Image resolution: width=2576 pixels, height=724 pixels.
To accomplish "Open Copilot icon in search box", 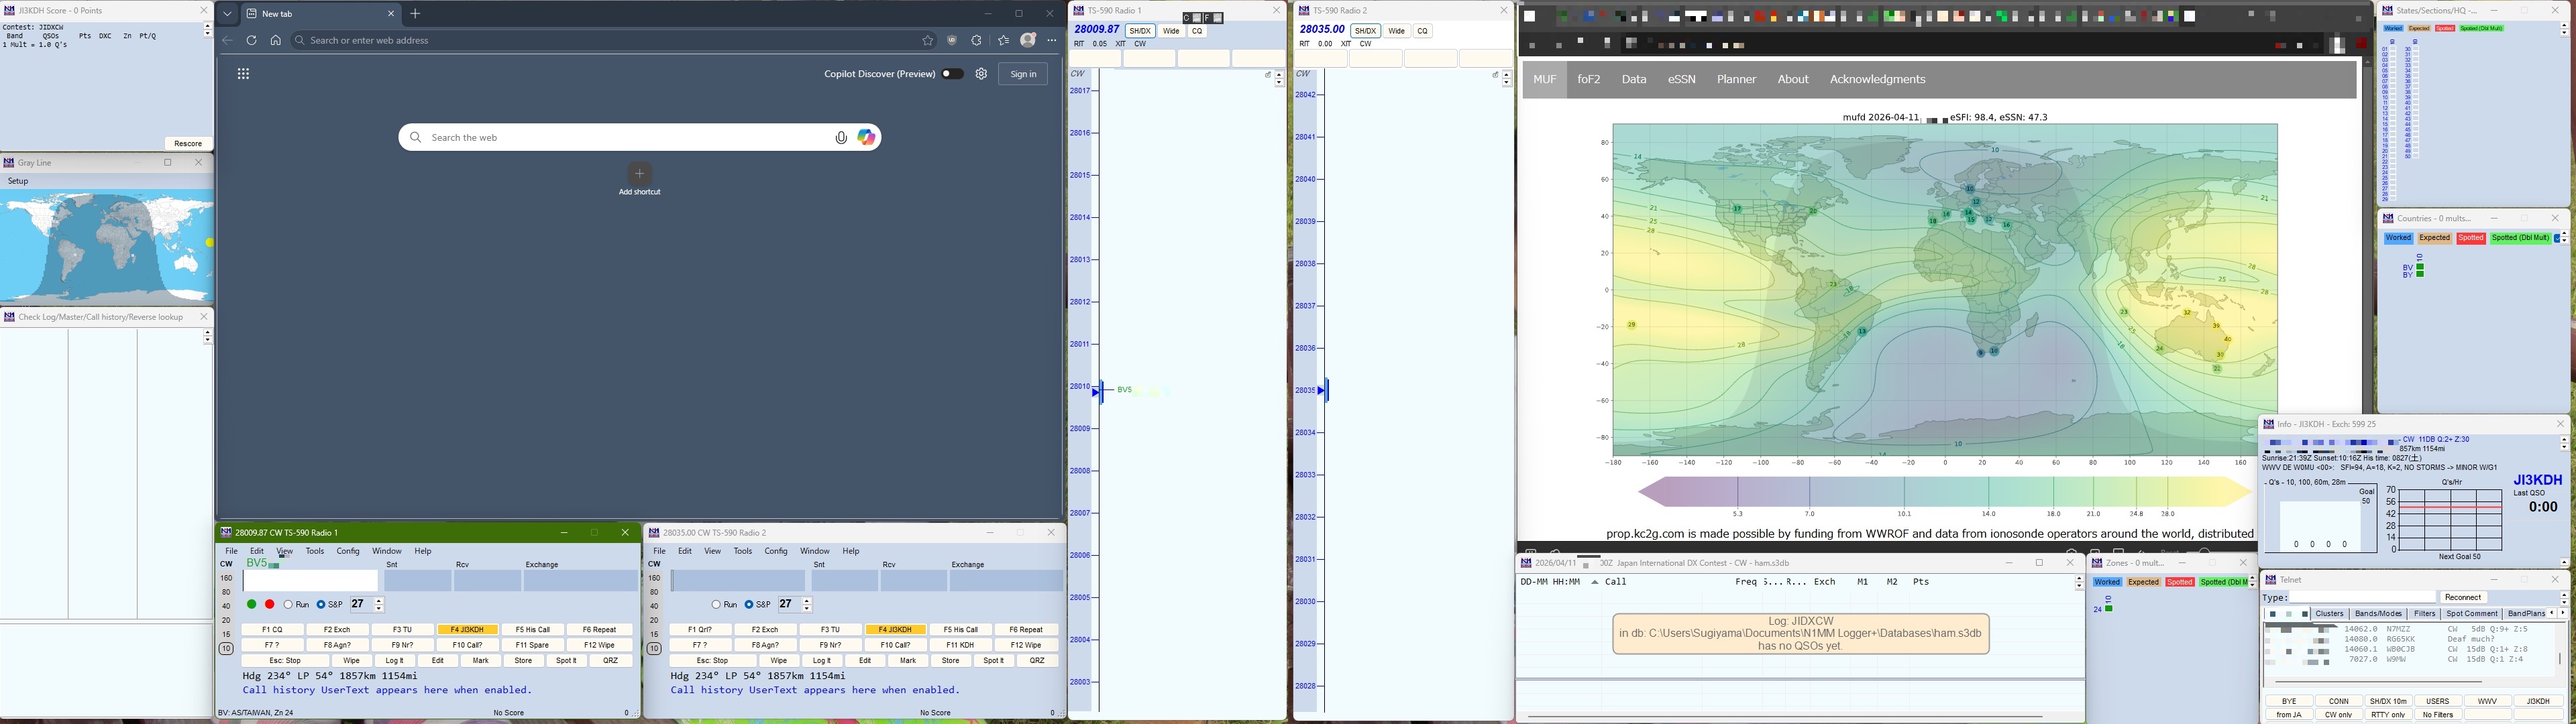I will click(x=866, y=138).
